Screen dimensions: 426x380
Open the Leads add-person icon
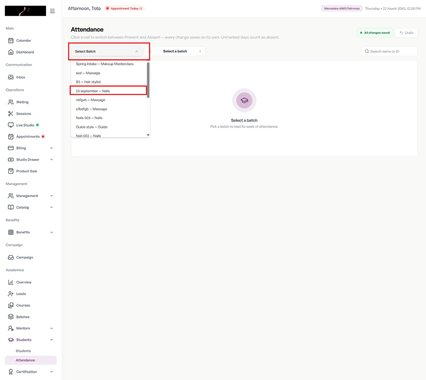(11, 294)
